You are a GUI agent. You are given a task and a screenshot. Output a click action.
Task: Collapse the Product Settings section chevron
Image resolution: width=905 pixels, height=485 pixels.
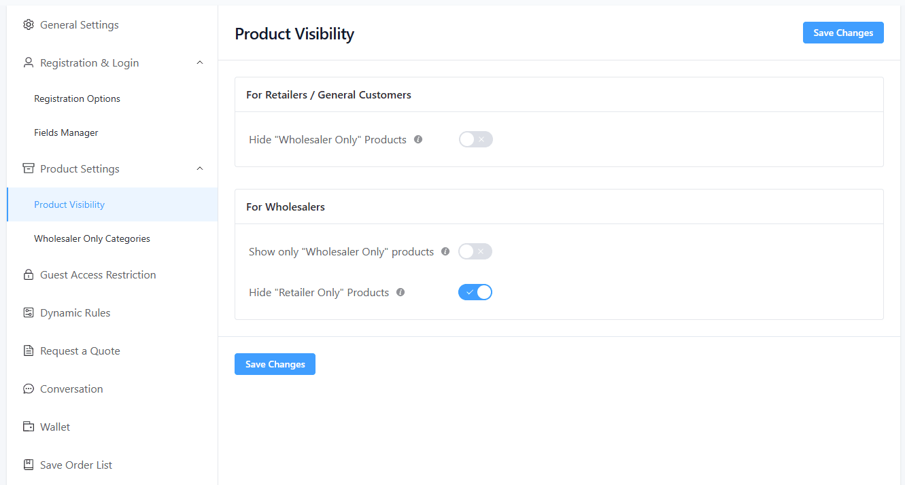click(200, 169)
